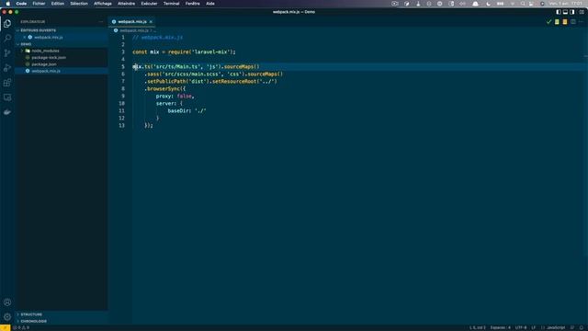The image size is (588, 331).
Task: Click the green checkmark editor action icon
Action: 549,22
